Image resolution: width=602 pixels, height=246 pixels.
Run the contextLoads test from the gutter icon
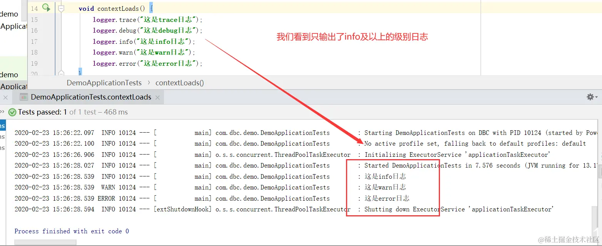coord(46,7)
